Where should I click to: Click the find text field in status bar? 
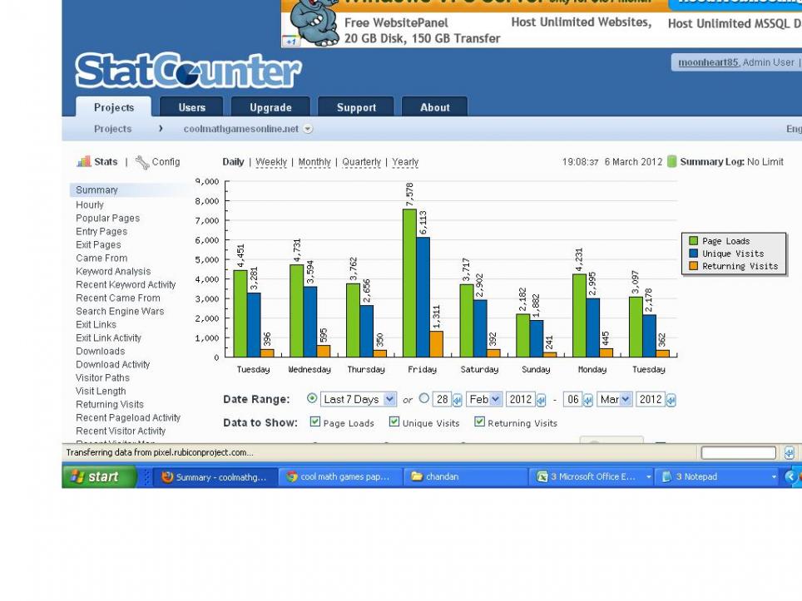point(739,453)
